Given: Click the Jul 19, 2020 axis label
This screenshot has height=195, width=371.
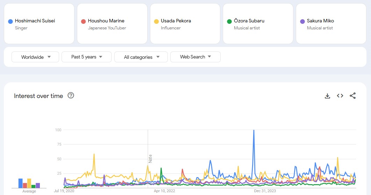Looking at the screenshot, I should click(64, 191).
